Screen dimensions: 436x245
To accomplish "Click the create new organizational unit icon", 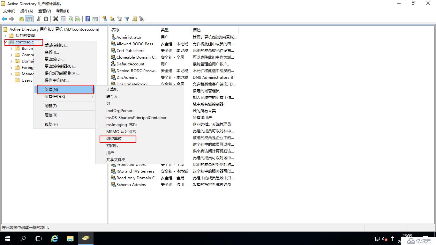I will tap(120, 19).
